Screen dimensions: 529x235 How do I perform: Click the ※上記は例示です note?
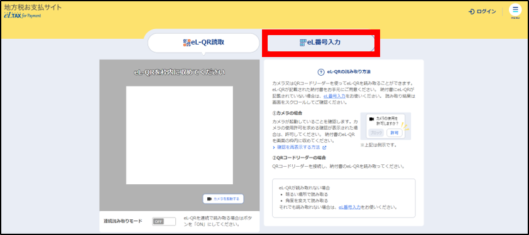click(378, 145)
